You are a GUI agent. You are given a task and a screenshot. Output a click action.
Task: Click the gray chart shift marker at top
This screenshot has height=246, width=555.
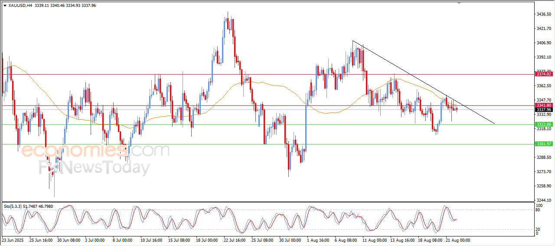[x=460, y=3]
